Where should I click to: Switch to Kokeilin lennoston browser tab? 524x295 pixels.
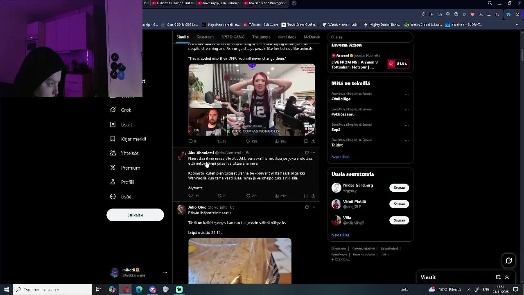pyautogui.click(x=267, y=3)
